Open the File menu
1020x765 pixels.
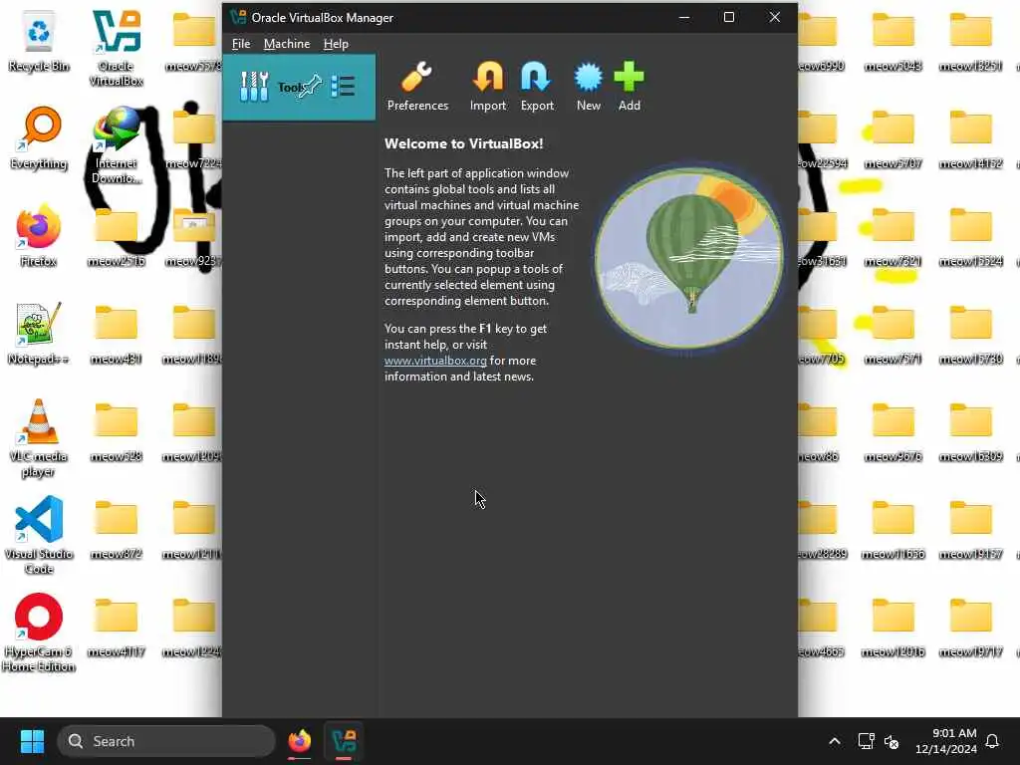[241, 44]
